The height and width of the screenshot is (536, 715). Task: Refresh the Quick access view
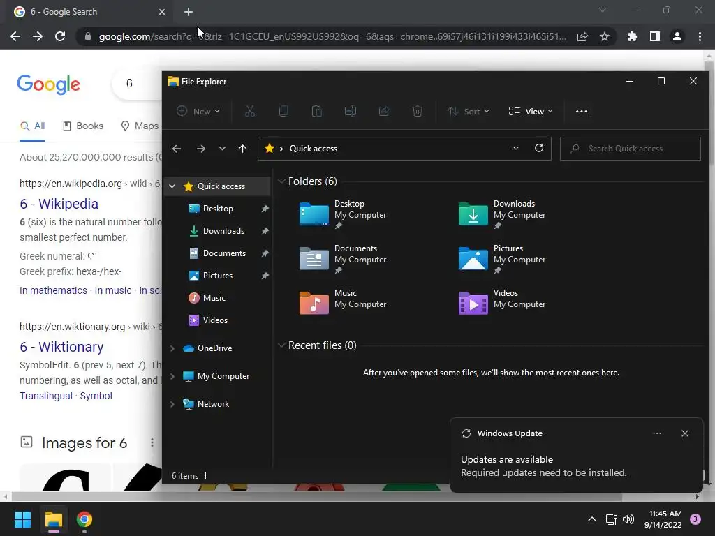pos(539,148)
